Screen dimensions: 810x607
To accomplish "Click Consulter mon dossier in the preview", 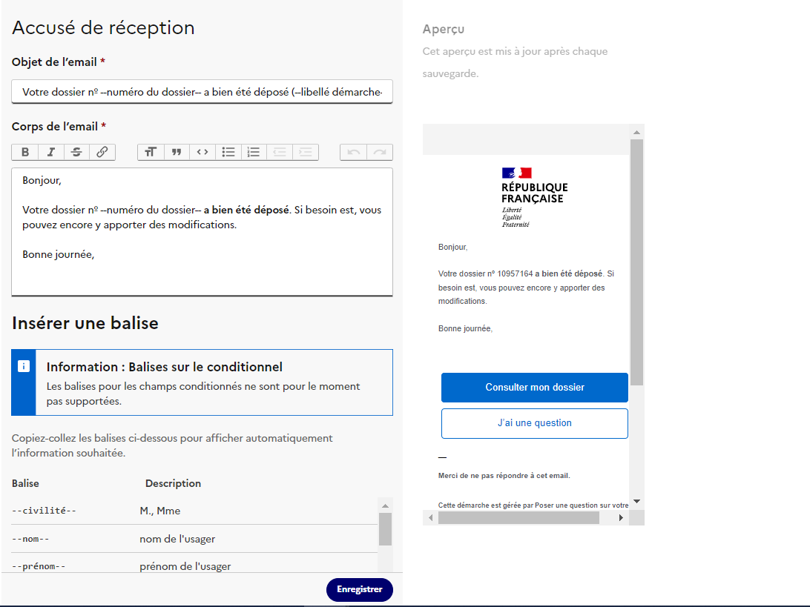I will coord(534,388).
